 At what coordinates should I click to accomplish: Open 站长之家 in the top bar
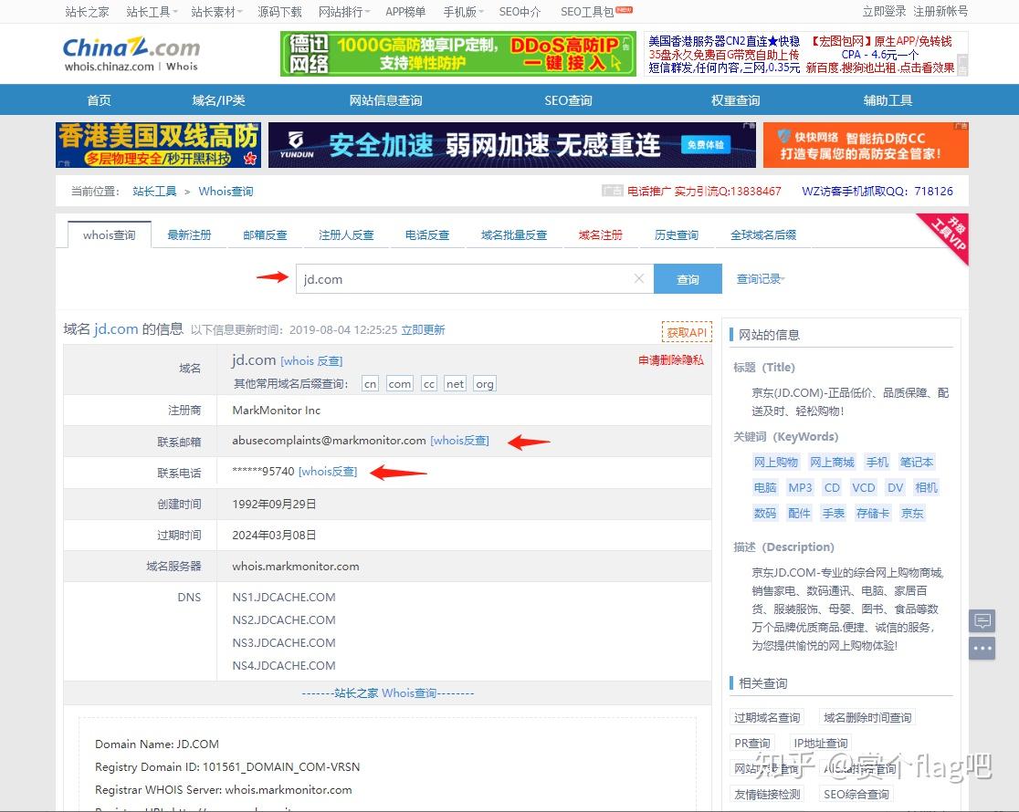87,12
